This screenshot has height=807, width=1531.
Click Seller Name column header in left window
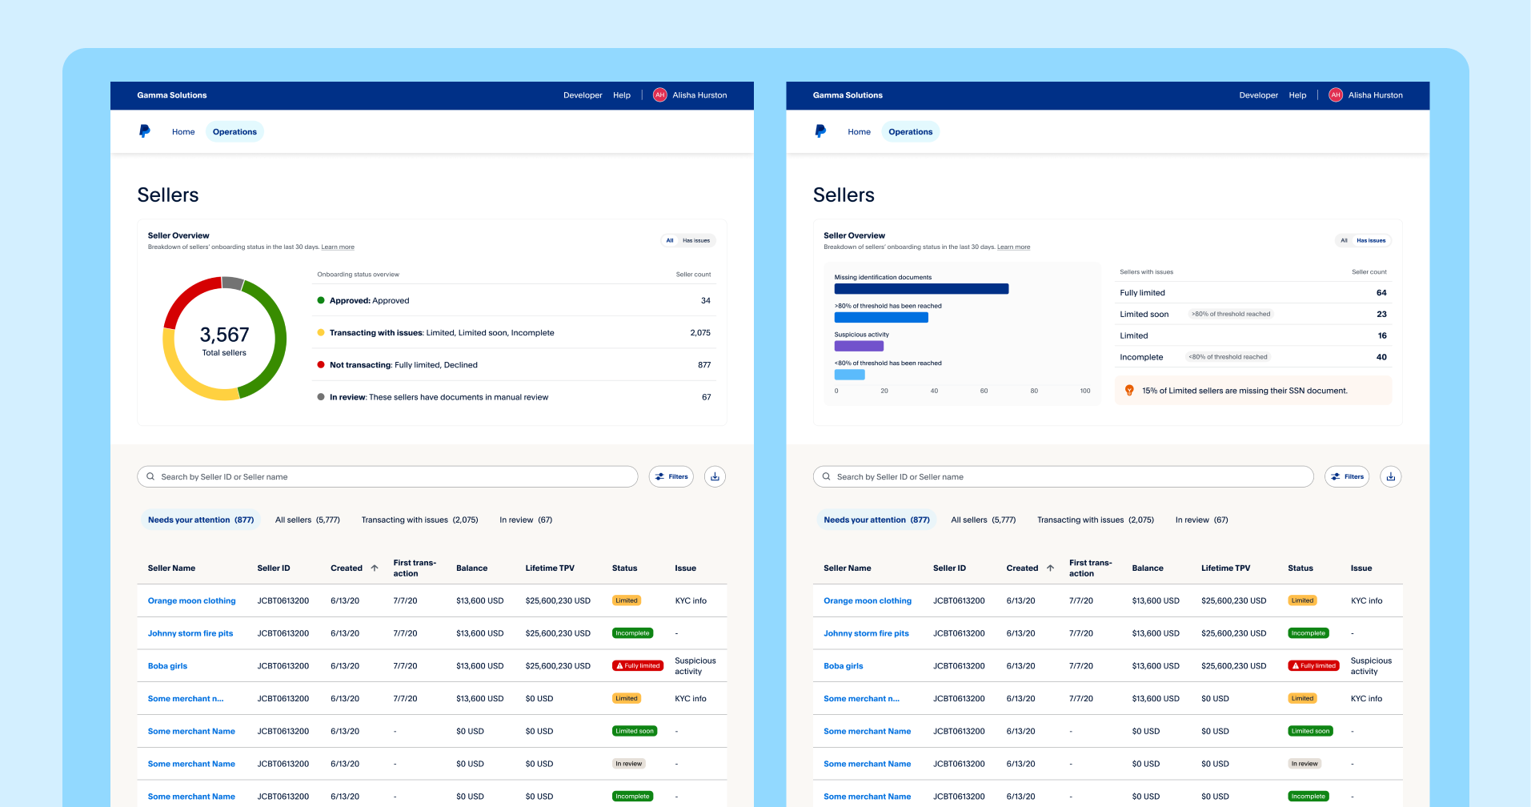point(171,568)
